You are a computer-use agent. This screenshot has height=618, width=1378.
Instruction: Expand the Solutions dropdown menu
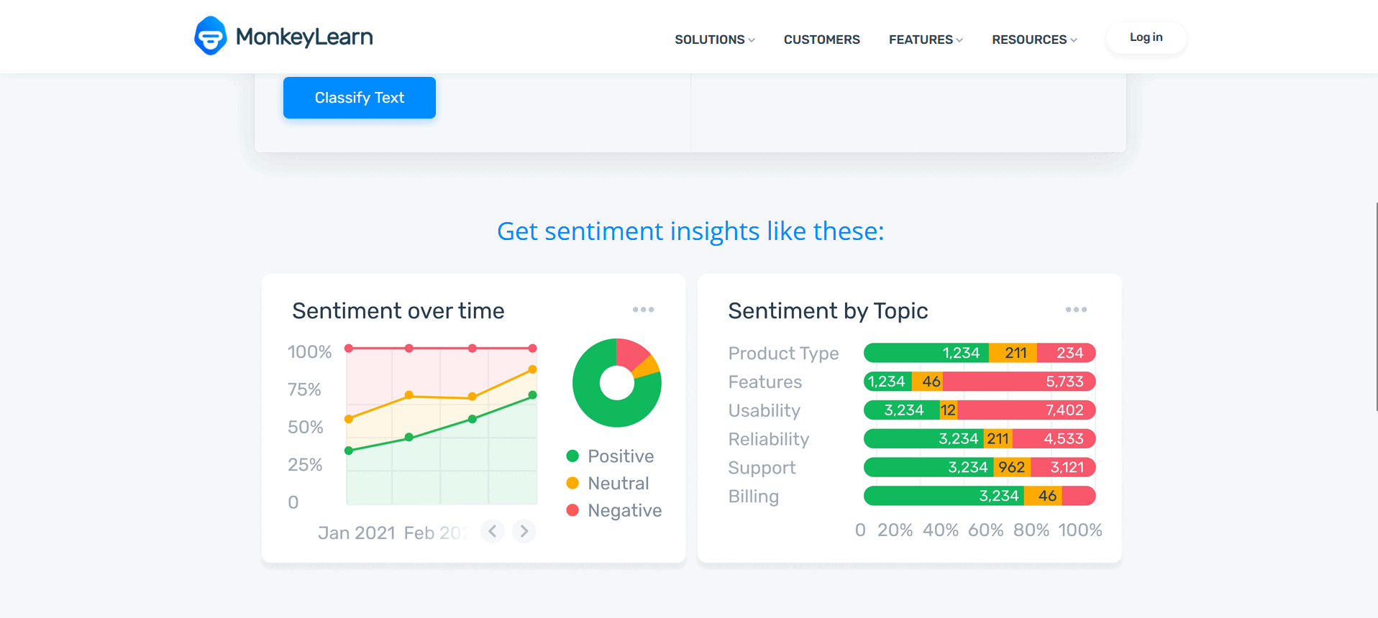point(715,40)
